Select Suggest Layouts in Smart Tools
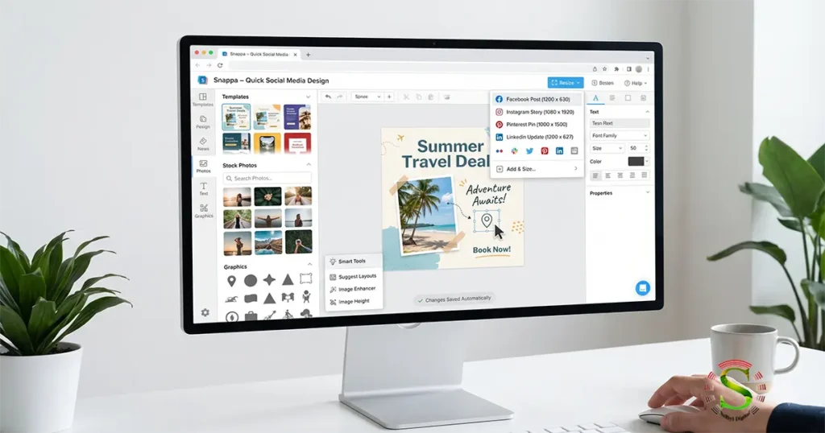825x433 pixels. (x=353, y=276)
